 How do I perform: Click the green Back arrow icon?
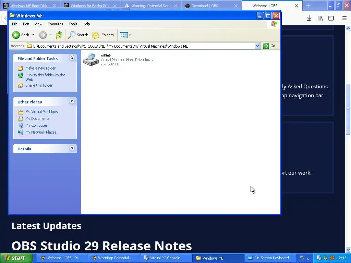pyautogui.click(x=16, y=35)
